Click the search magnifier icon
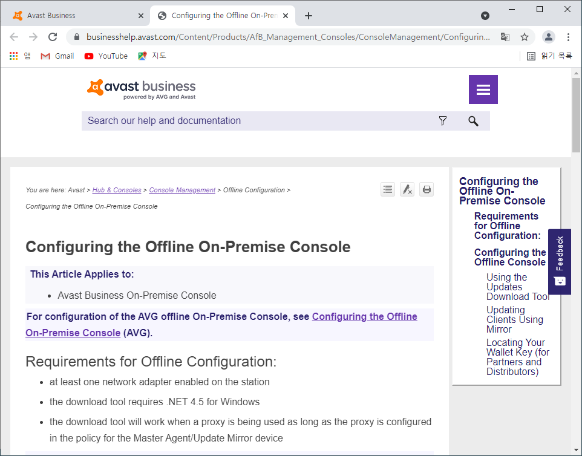The height and width of the screenshot is (456, 582). coord(473,121)
